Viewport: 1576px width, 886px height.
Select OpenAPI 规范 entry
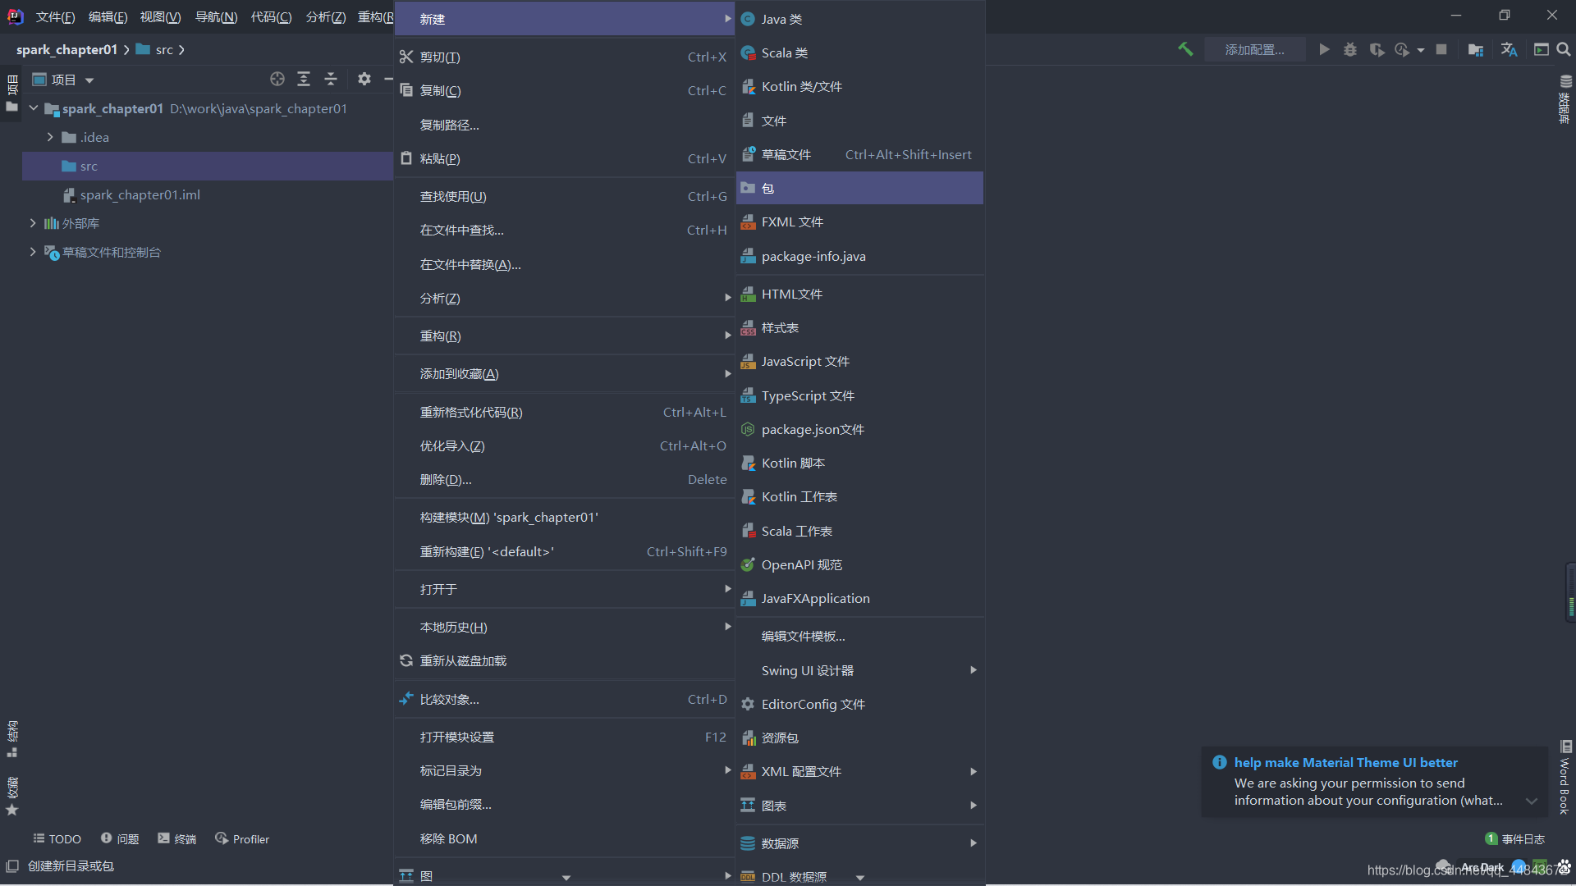pos(859,564)
